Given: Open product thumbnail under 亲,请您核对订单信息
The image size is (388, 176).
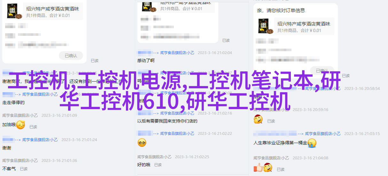Looking at the screenshot, I should (266, 27).
